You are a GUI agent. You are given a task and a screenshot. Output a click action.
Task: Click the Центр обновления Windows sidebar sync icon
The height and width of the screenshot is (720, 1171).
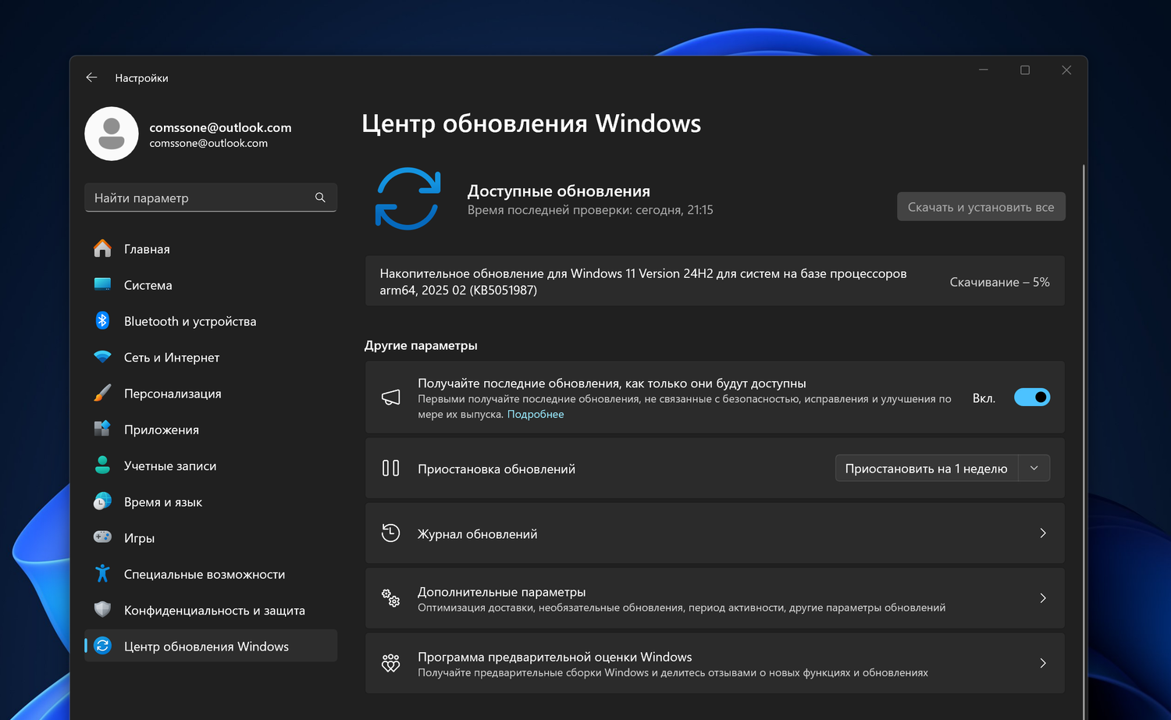[102, 646]
